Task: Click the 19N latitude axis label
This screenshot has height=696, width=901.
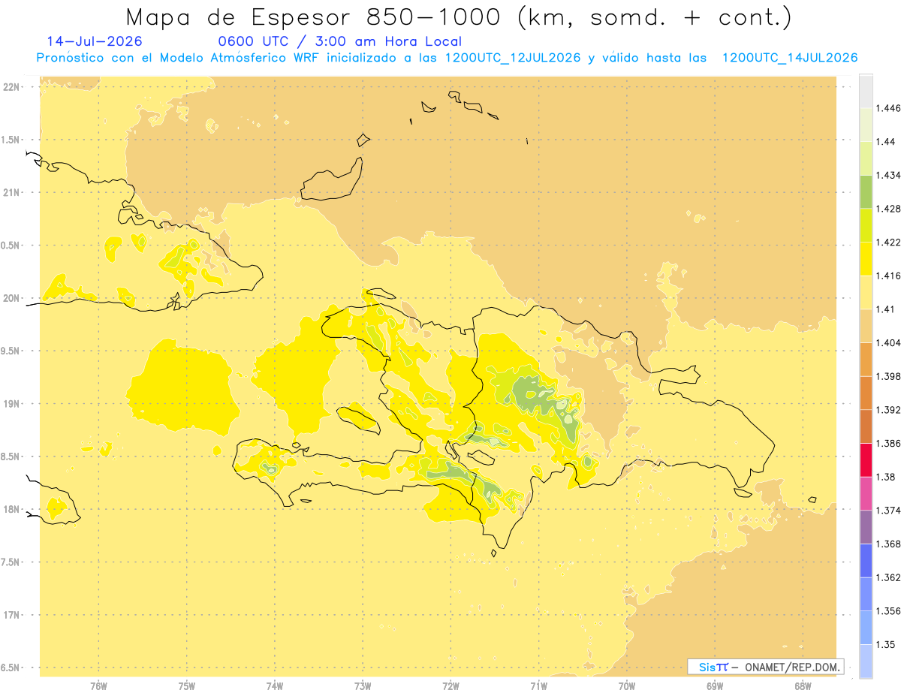Action: (x=11, y=404)
